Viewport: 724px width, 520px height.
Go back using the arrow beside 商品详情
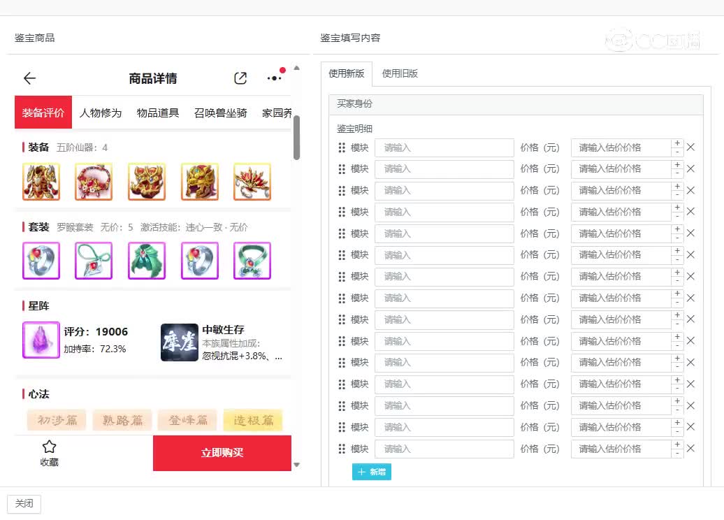29,78
